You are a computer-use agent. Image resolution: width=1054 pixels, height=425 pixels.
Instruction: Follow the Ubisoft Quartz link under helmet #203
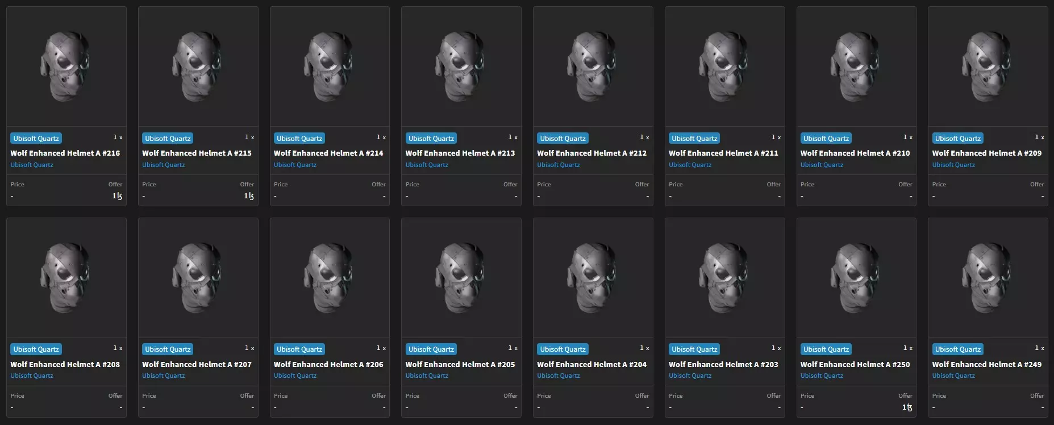(690, 376)
